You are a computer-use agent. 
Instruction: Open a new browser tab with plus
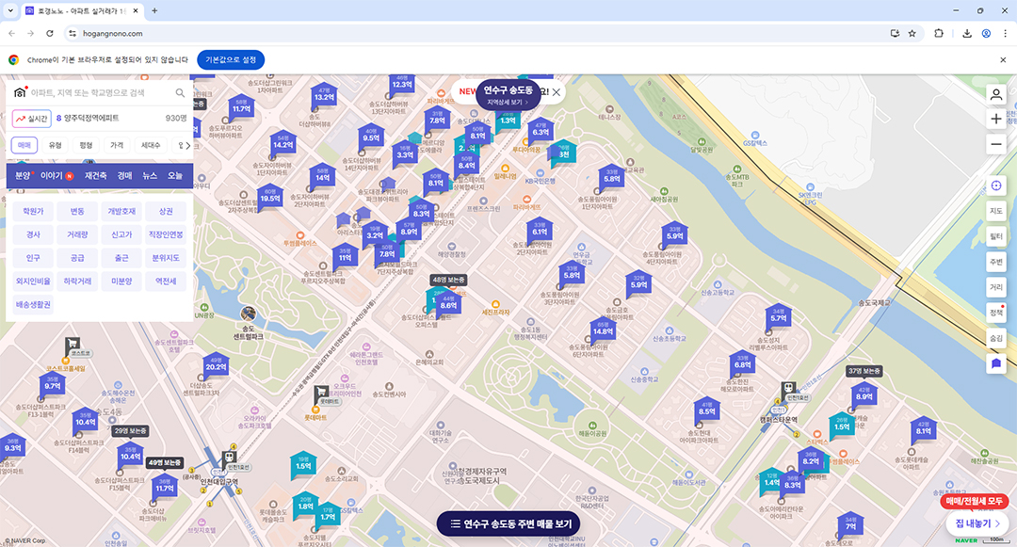(154, 10)
